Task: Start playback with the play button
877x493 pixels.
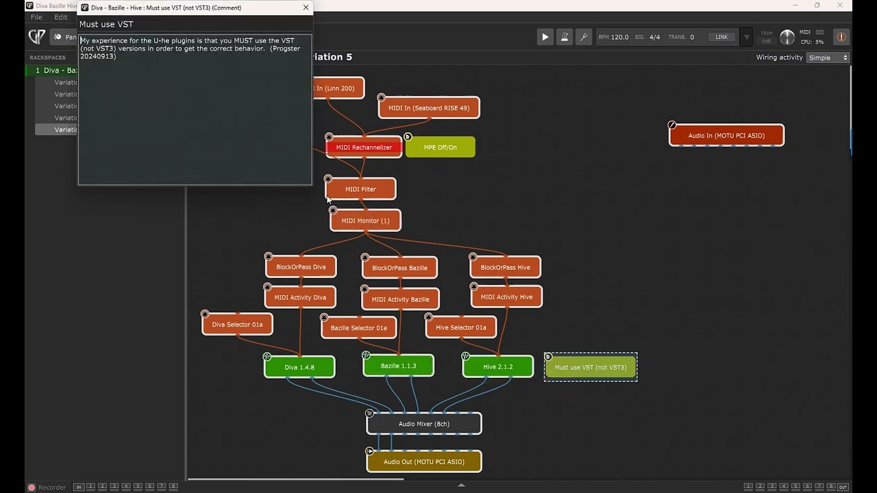Action: click(x=545, y=37)
